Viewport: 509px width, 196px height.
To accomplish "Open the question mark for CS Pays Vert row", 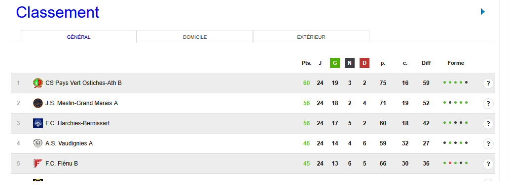I will coord(488,84).
